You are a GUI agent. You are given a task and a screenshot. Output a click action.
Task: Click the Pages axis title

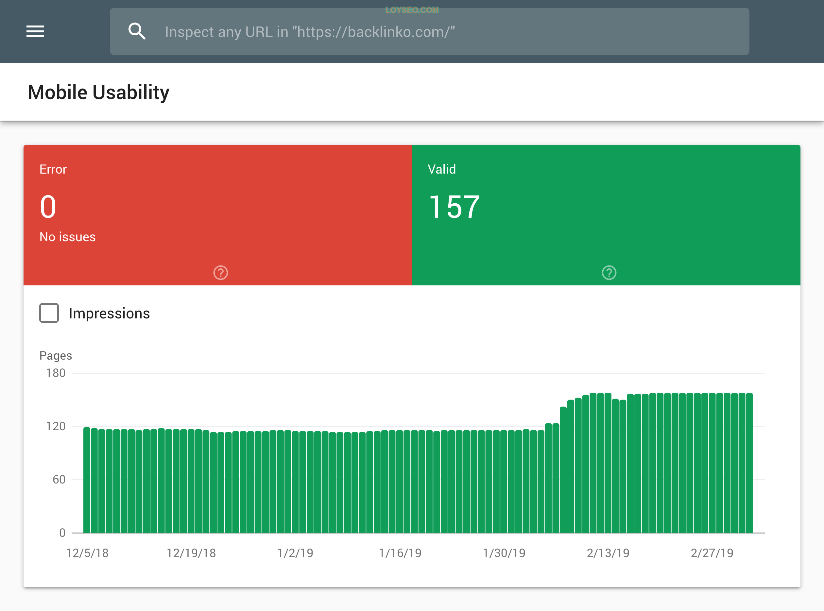pyautogui.click(x=56, y=355)
